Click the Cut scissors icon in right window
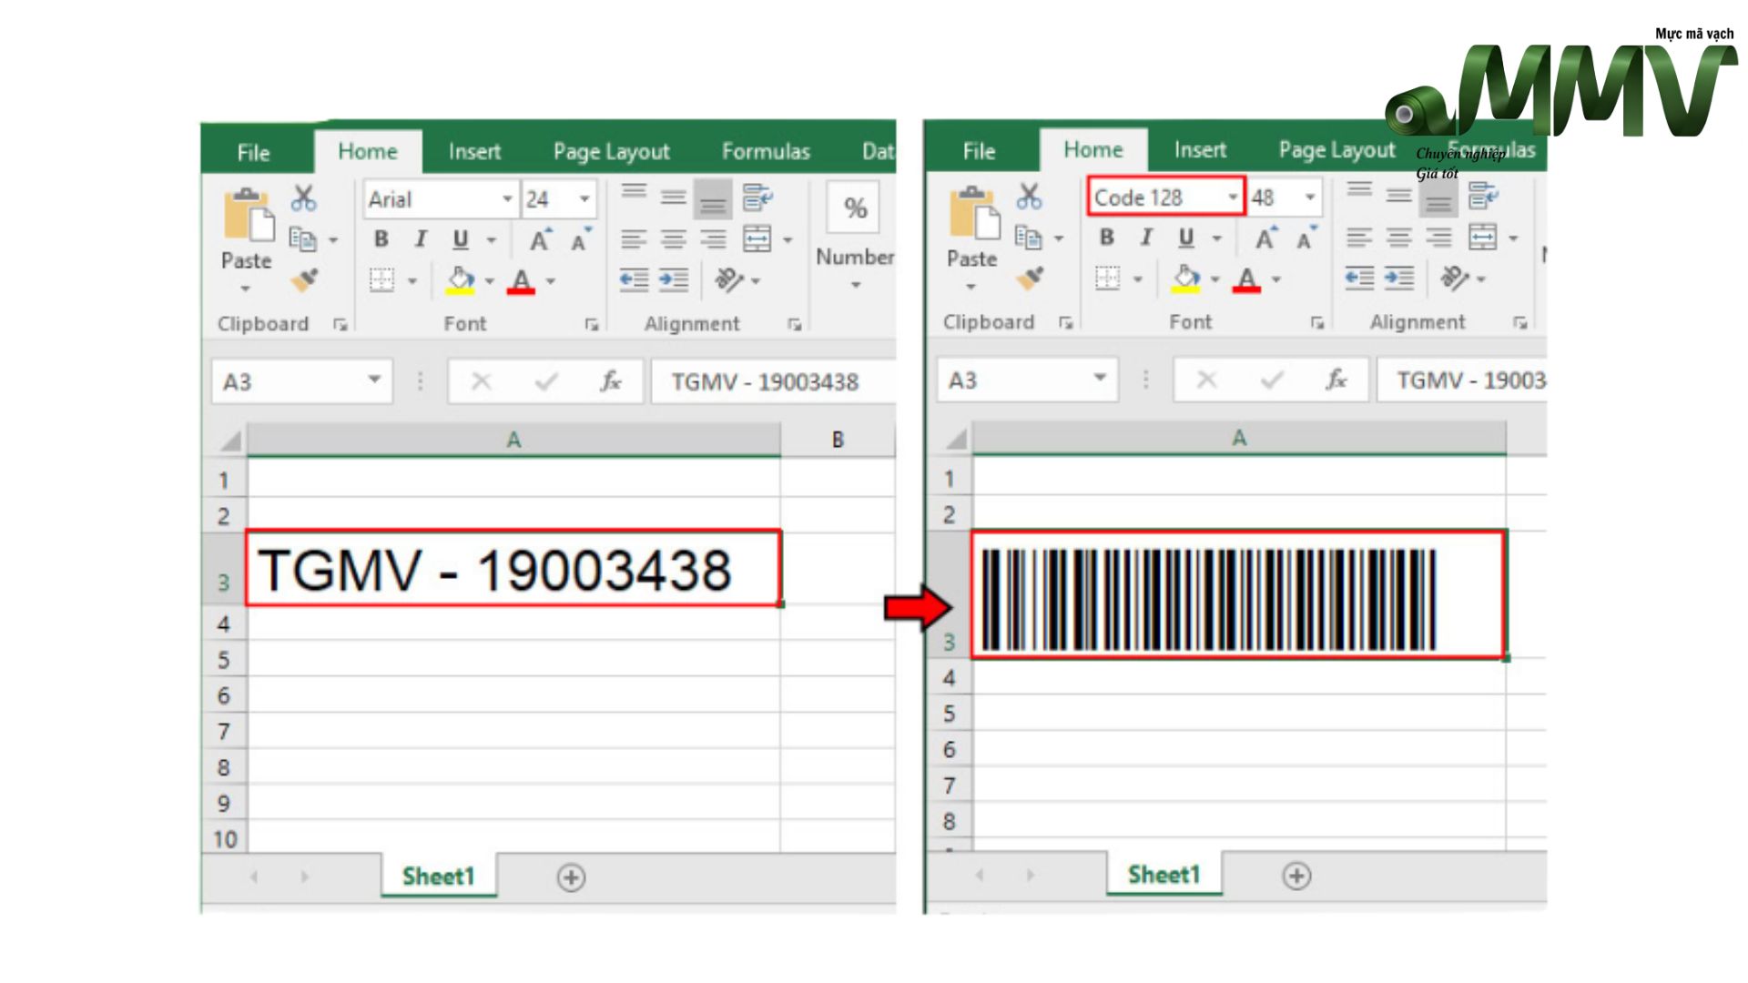Screen dimensions: 1748x983 click(1029, 196)
